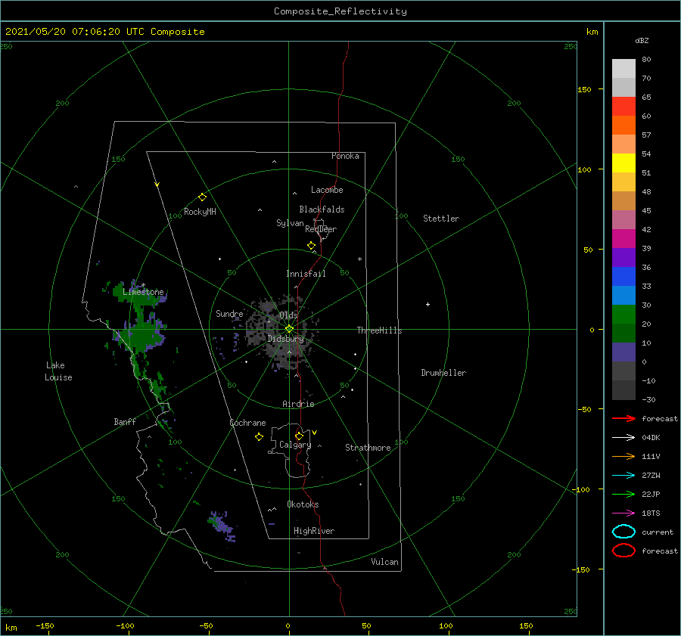This screenshot has width=681, height=636.
Task: Click the white 04DK arrow in legend
Action: point(623,438)
